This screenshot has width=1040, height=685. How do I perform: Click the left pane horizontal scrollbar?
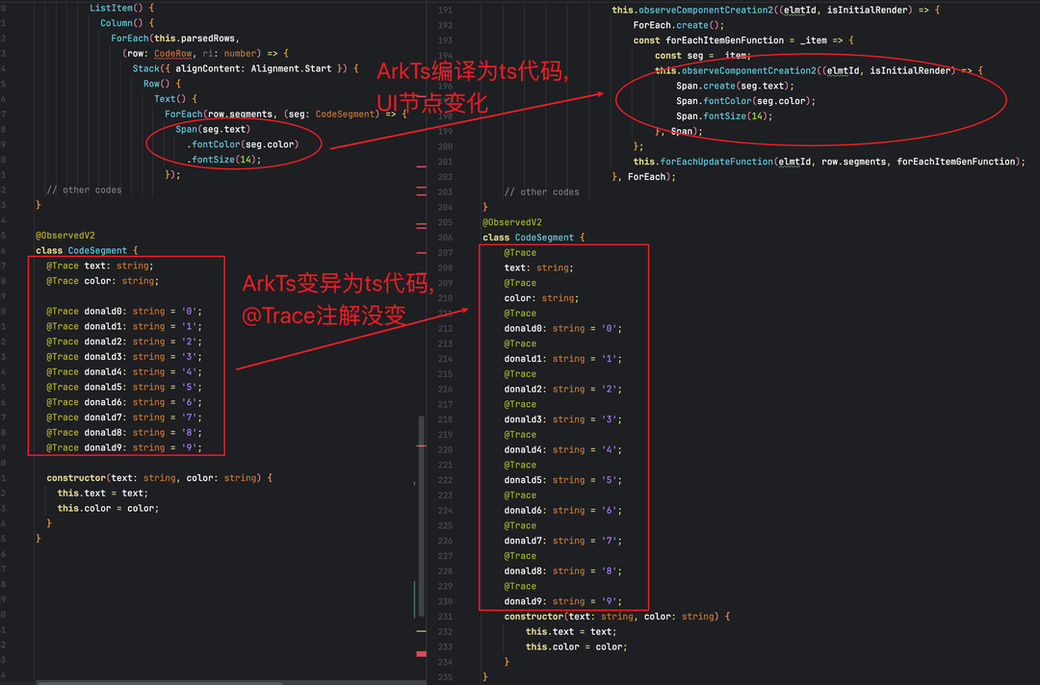click(159, 682)
